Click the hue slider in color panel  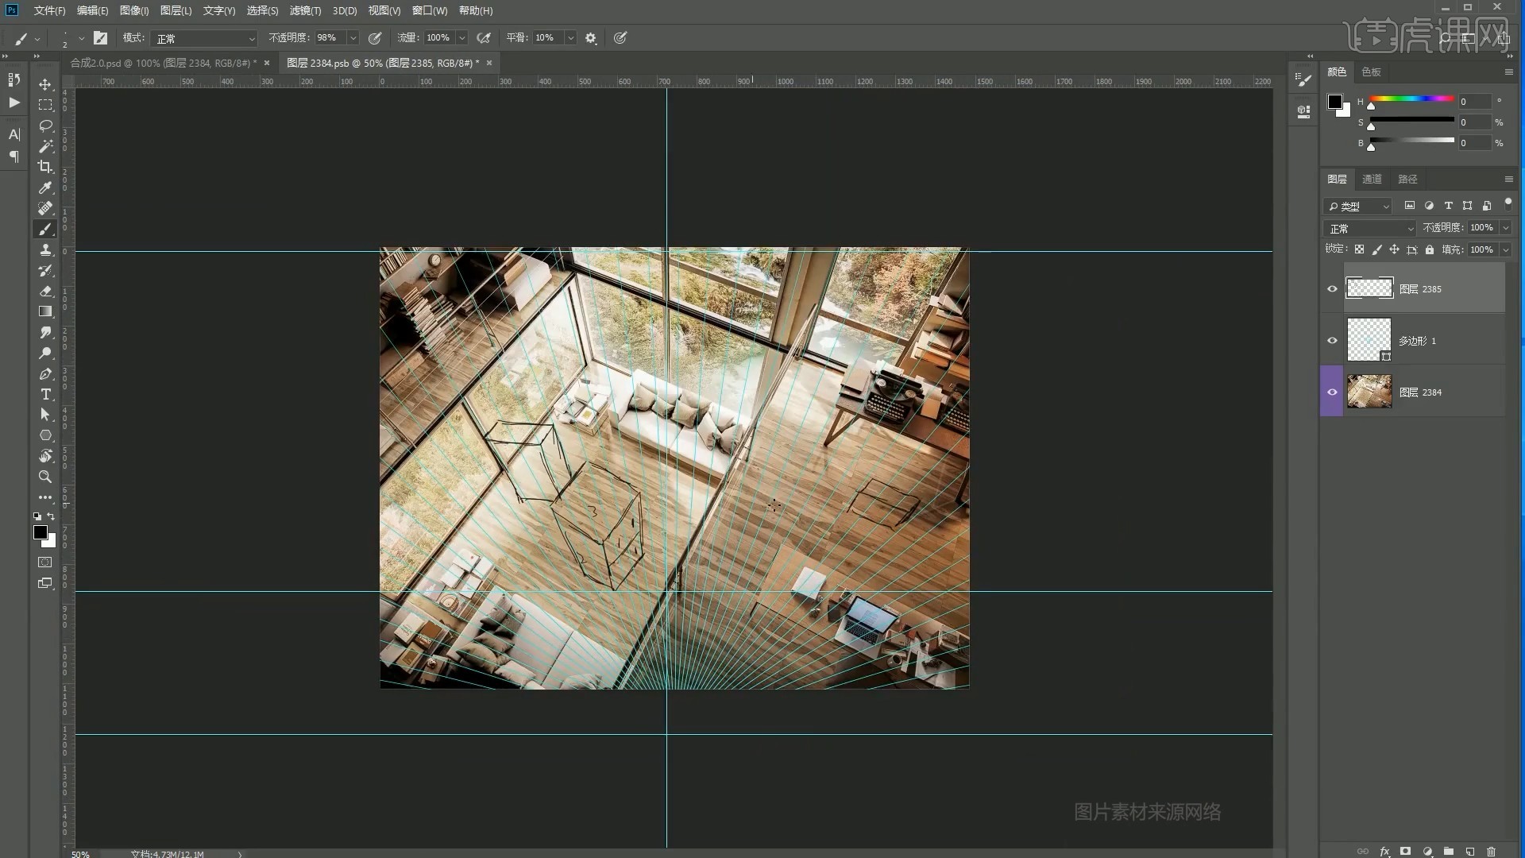[1411, 99]
